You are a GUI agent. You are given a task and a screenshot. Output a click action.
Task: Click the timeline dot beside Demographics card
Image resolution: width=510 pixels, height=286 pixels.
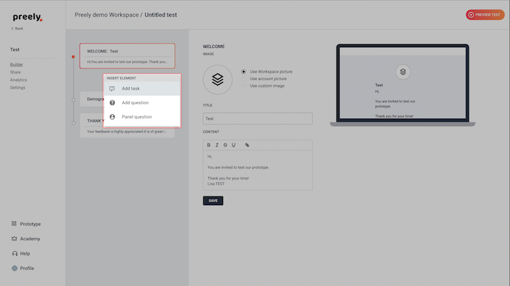74,100
